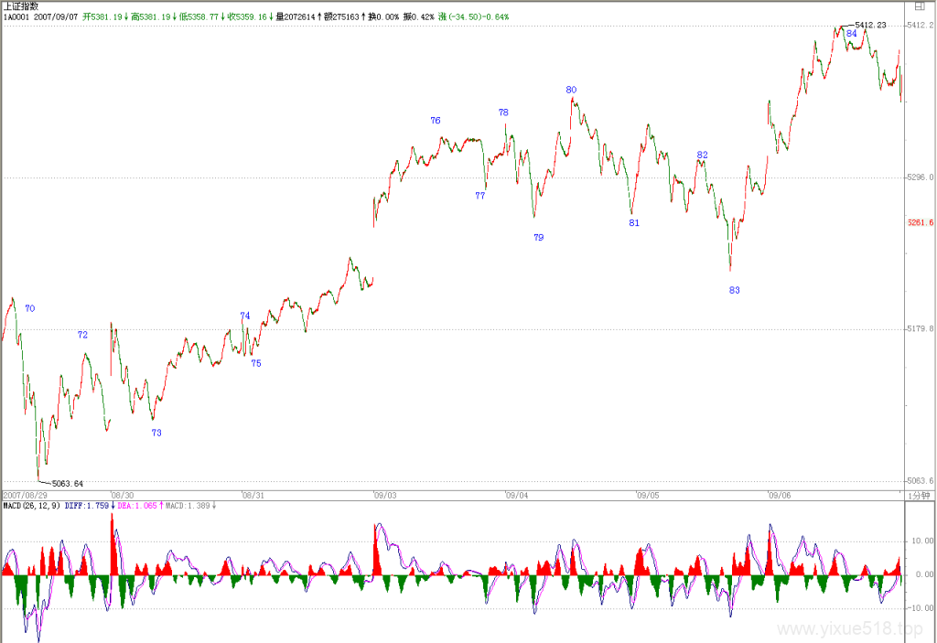The image size is (937, 643).
Task: Click the 上证指数 chart title
Action: point(21,6)
